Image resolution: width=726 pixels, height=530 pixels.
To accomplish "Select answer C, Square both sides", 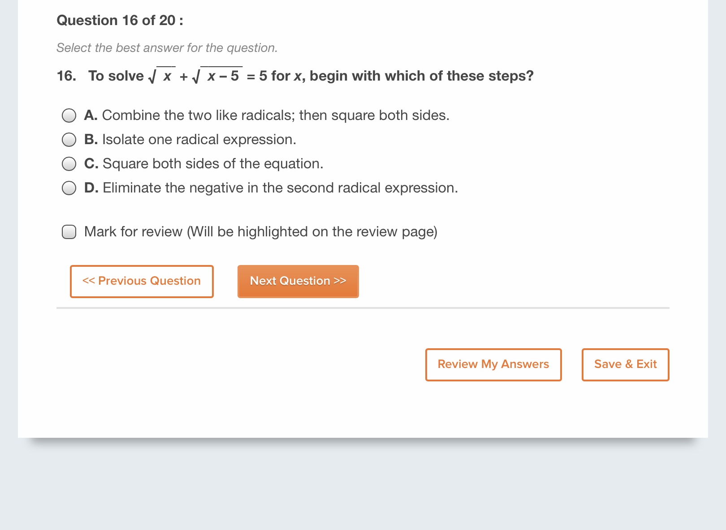I will (69, 163).
